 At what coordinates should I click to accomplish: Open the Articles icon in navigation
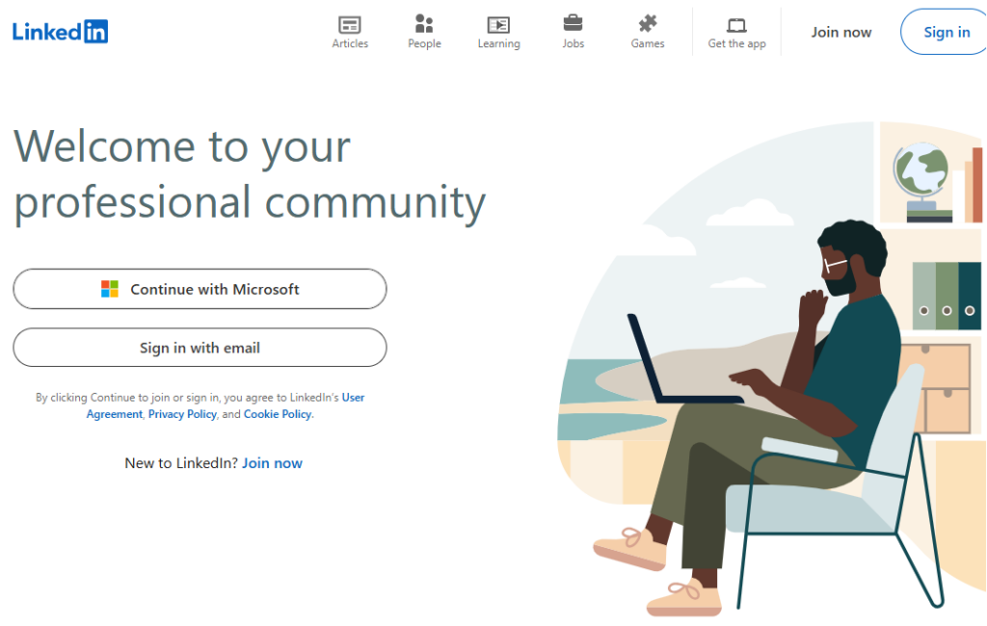(x=350, y=24)
